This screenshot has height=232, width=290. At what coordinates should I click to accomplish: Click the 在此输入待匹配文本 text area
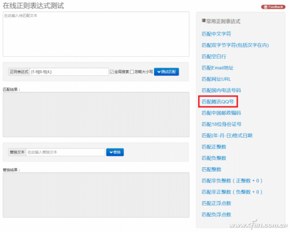(x=96, y=34)
